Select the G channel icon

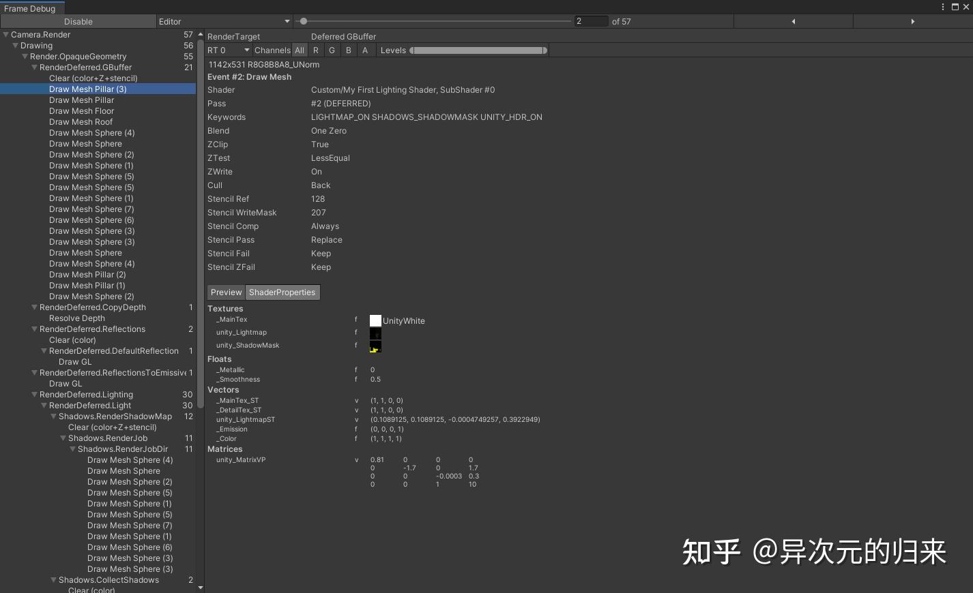(x=332, y=50)
